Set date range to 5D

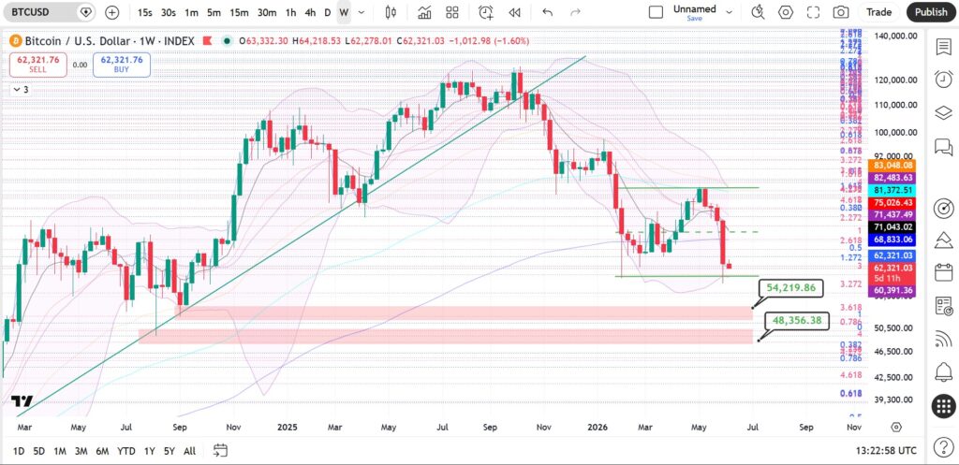[39, 451]
